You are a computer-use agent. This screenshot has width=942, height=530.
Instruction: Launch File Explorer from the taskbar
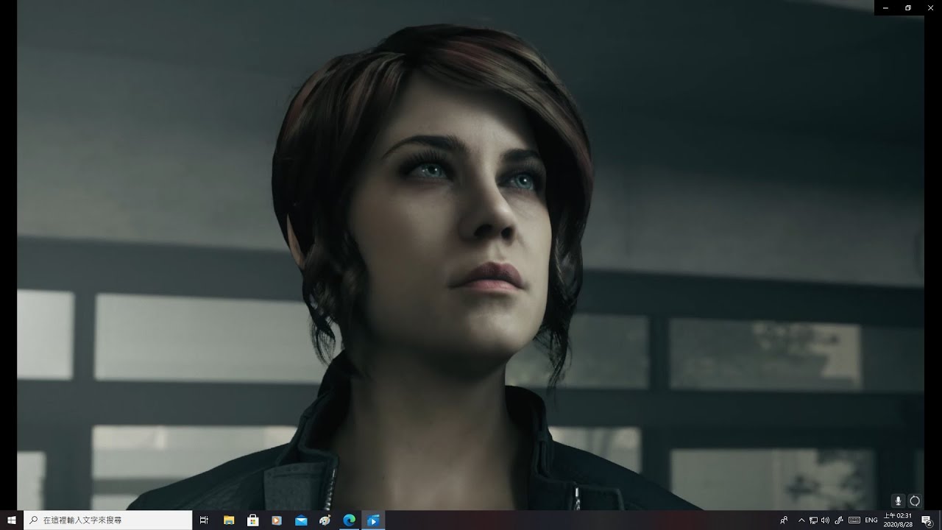pos(229,520)
